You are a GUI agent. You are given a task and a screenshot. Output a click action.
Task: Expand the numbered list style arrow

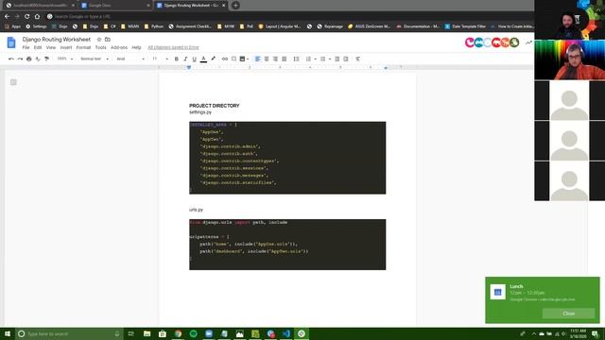coord(315,59)
